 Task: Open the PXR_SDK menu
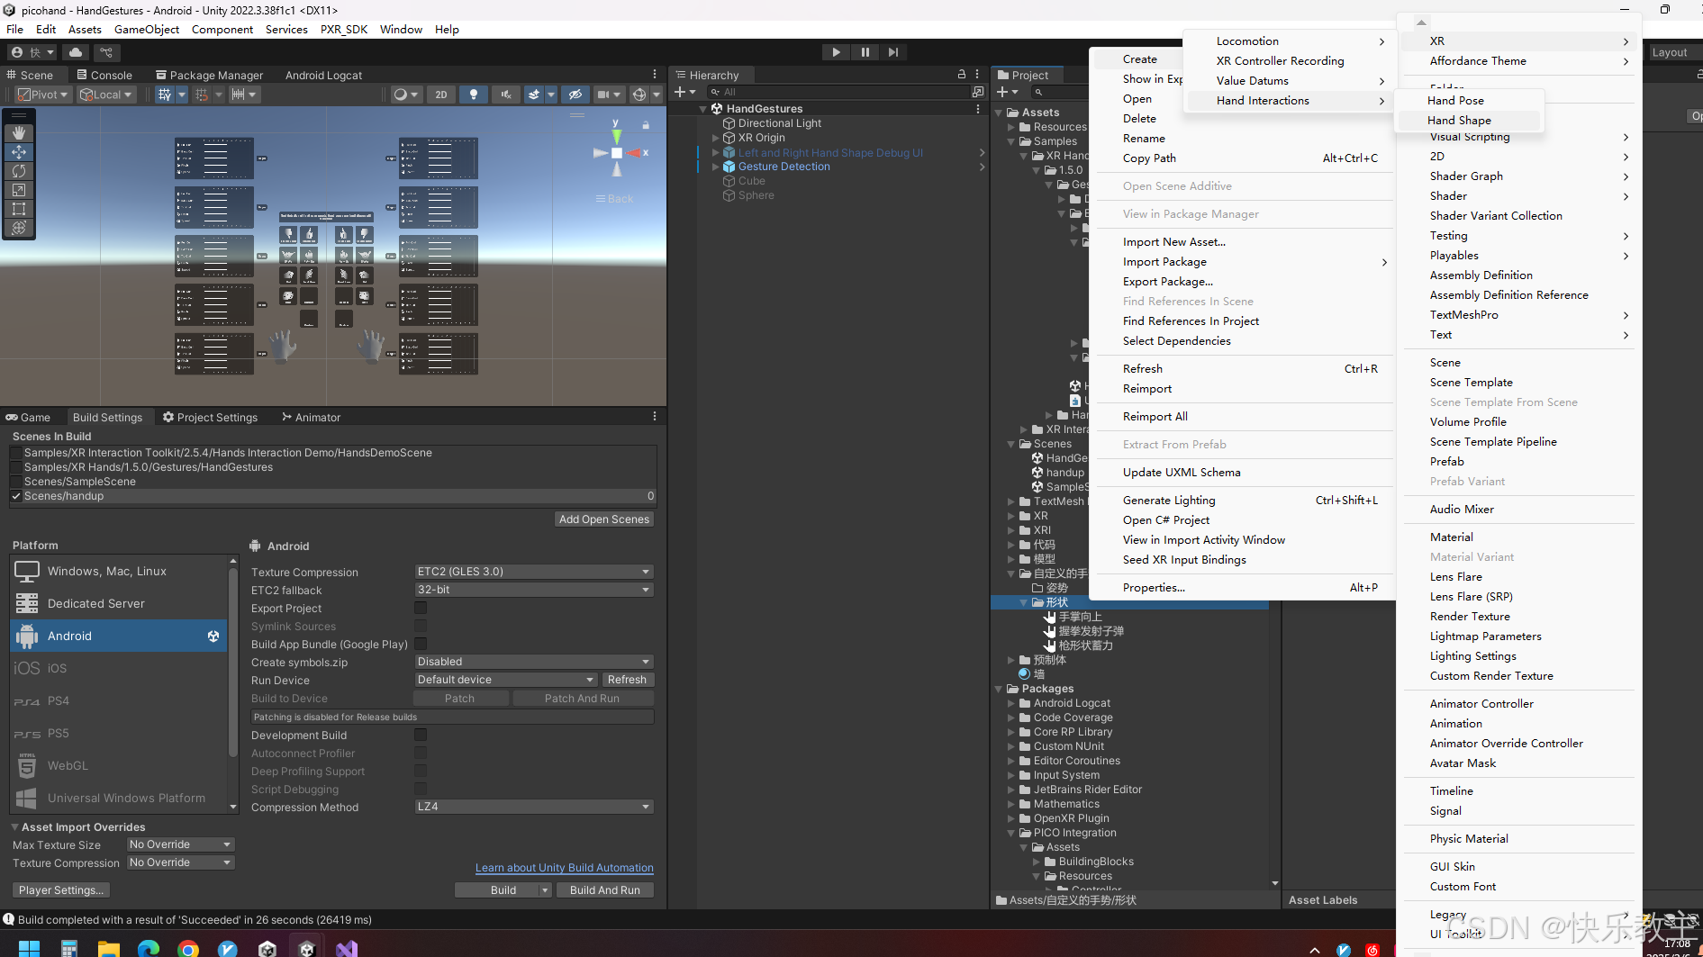tap(344, 30)
